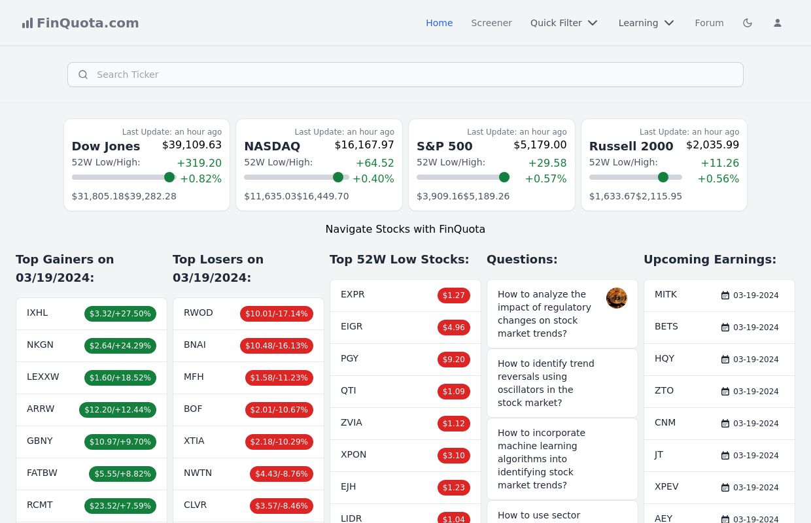Click calendar icon beside JT earnings
This screenshot has width=811, height=523.
click(725, 456)
